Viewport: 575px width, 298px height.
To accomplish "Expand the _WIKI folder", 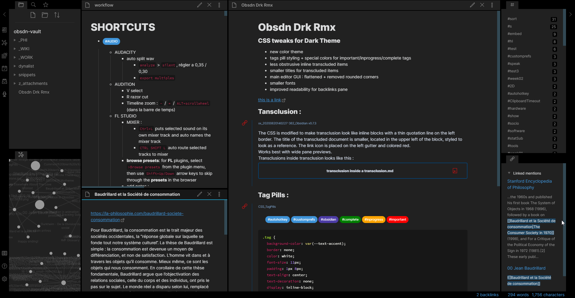I will [15, 49].
